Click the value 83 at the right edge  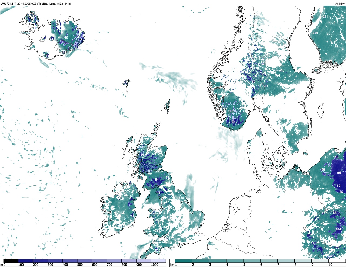[339, 186]
